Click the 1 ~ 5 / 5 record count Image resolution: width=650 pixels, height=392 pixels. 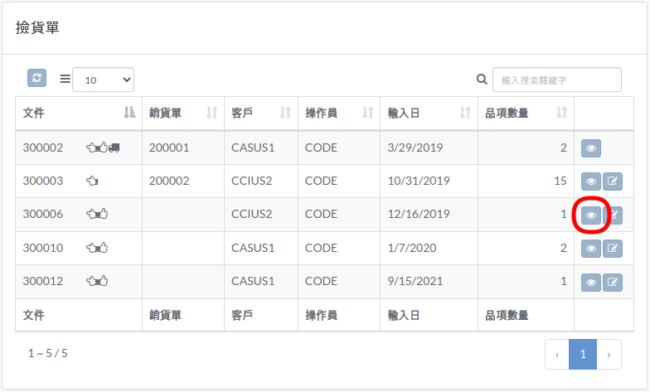tap(48, 353)
